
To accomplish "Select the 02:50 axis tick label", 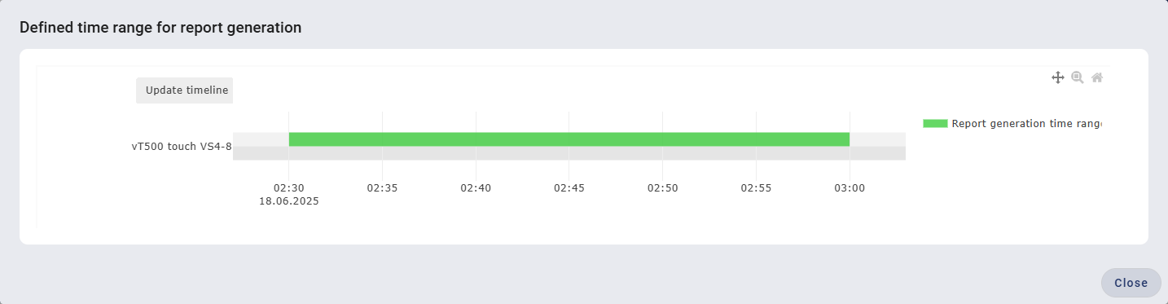I will [x=662, y=187].
